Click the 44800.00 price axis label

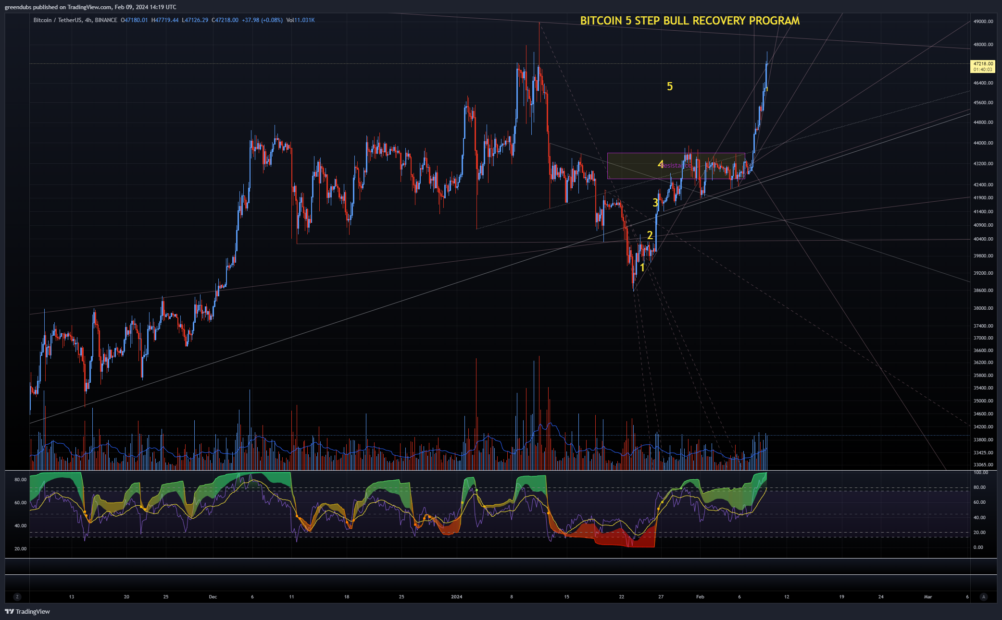pos(983,122)
